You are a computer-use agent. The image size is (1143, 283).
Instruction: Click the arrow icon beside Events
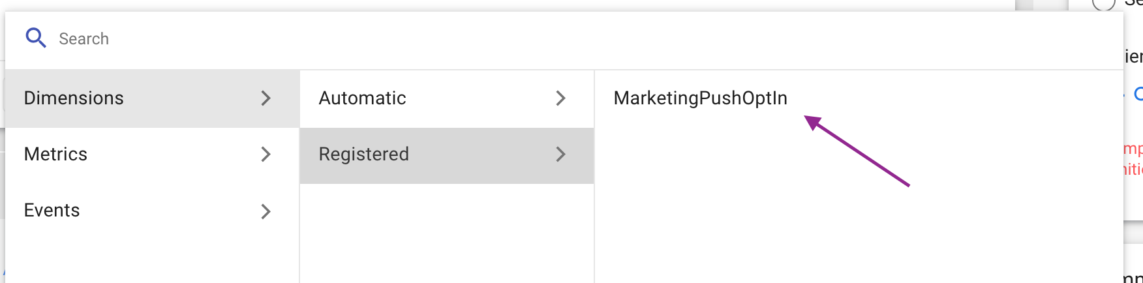pos(266,211)
